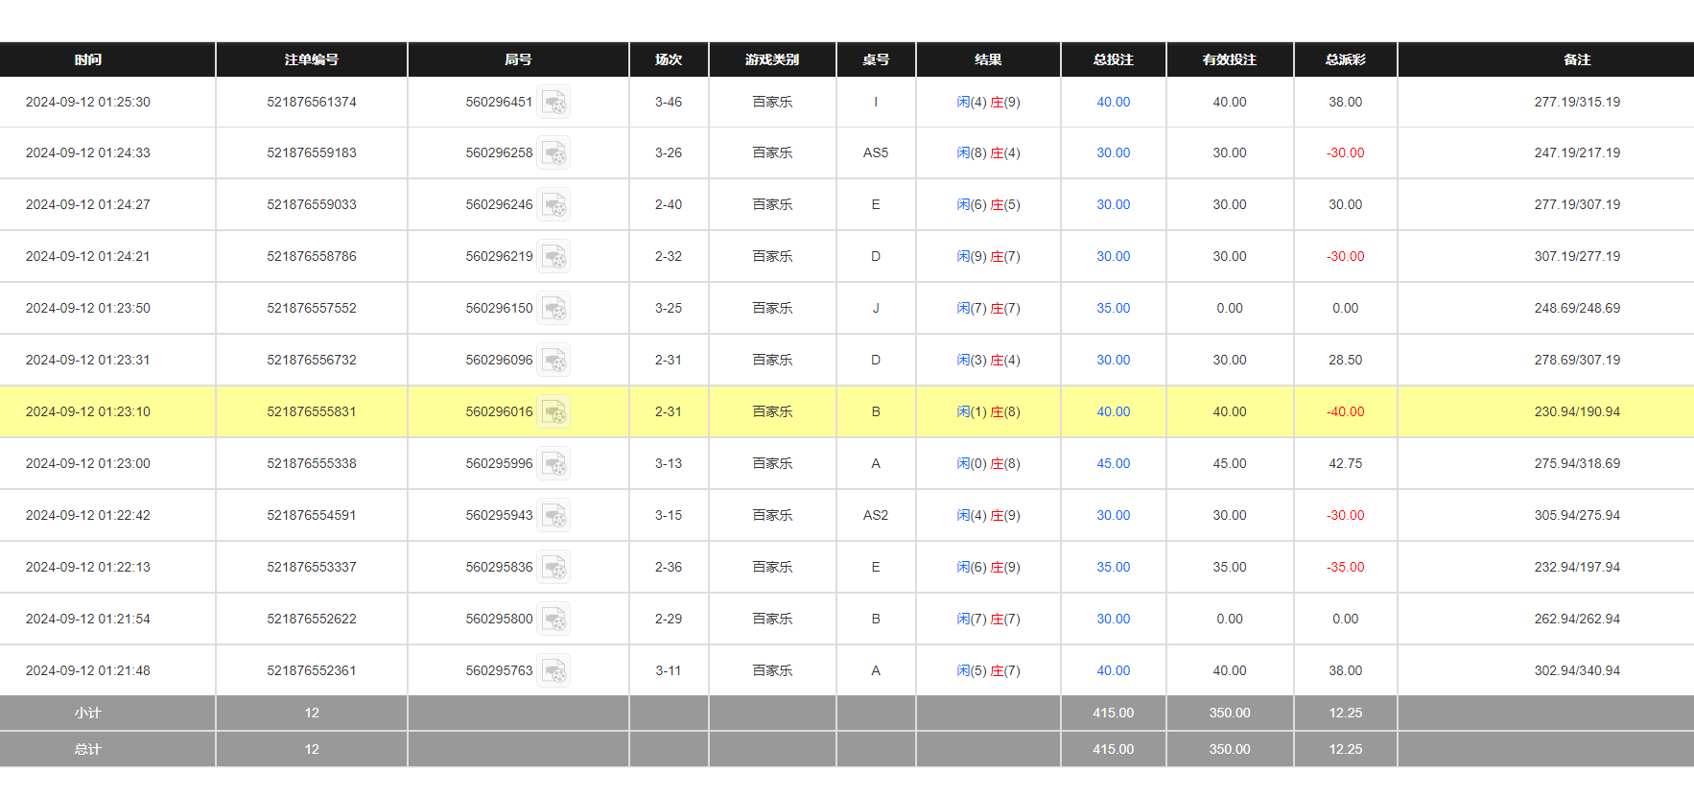The image size is (1694, 796).
Task: Open replay icon in highlighted row 560296016
Action: pos(553,412)
